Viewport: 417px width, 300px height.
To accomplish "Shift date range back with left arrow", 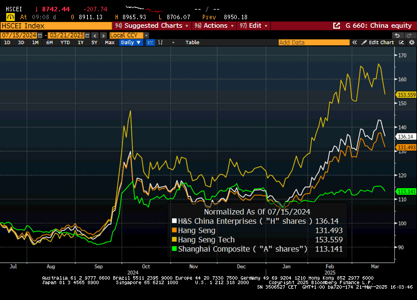I will click(95, 35).
